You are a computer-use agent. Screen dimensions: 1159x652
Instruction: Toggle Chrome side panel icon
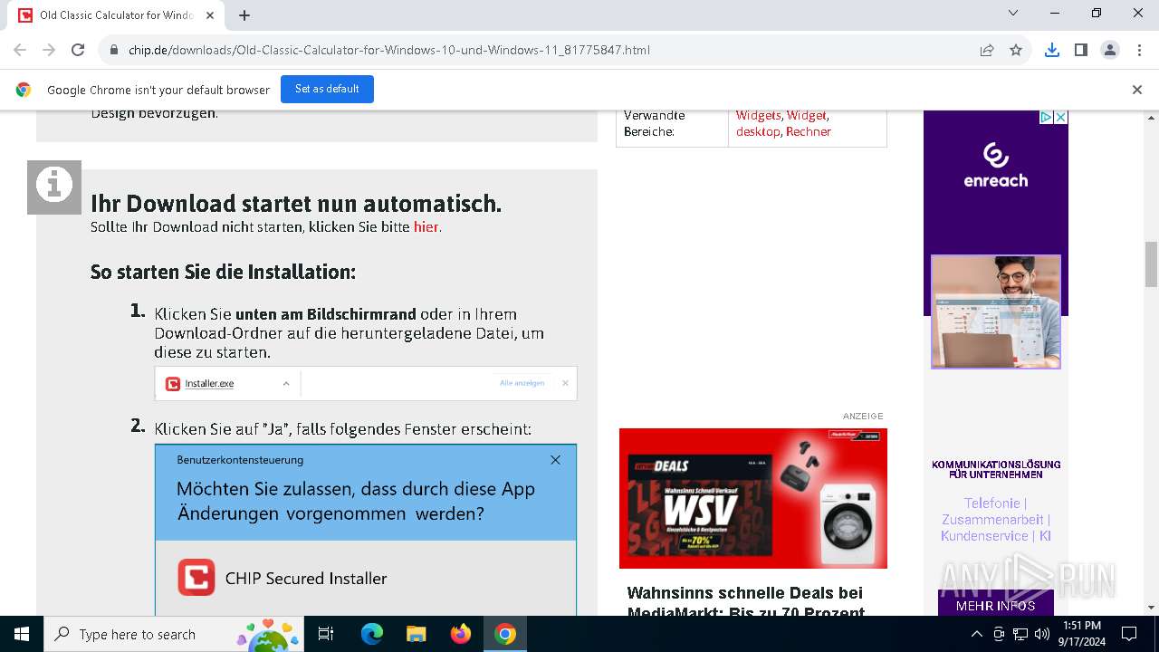[1081, 50]
